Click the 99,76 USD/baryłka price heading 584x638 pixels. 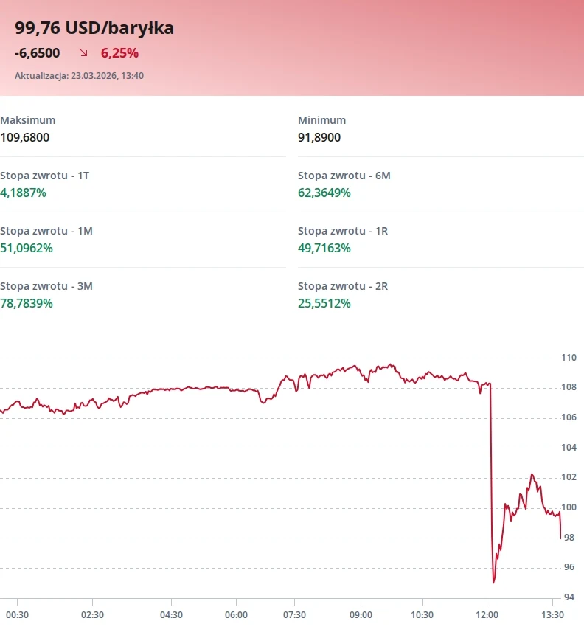pos(94,28)
